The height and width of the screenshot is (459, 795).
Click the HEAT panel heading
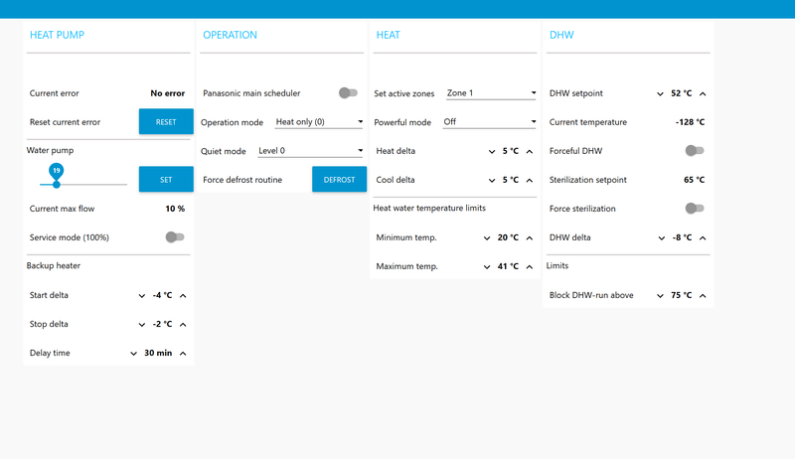tap(388, 35)
